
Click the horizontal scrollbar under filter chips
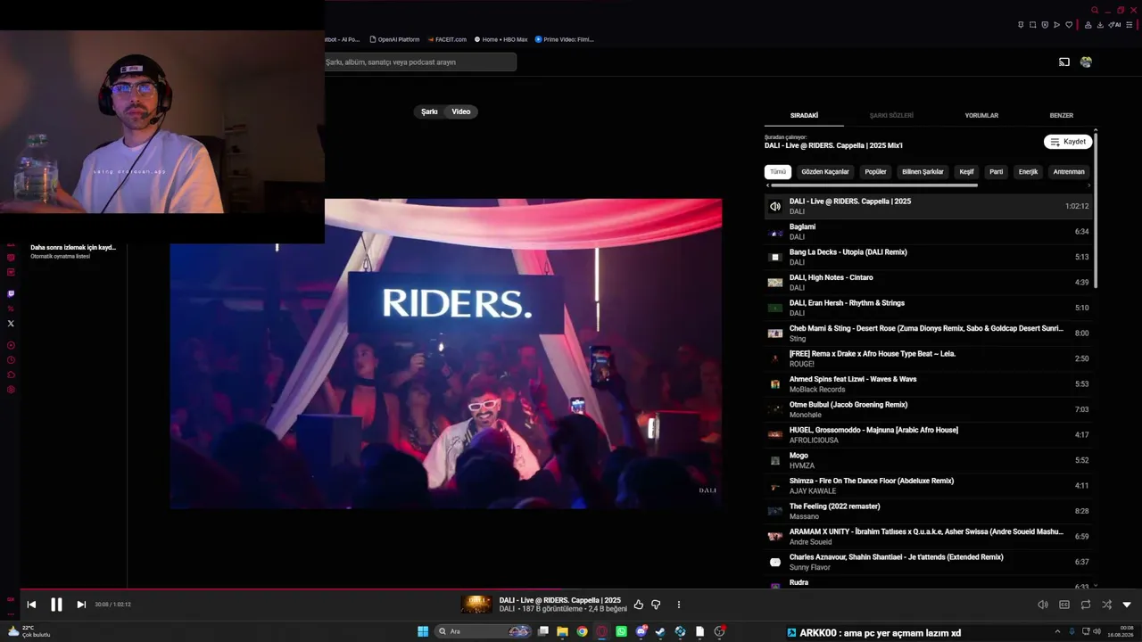point(873,185)
